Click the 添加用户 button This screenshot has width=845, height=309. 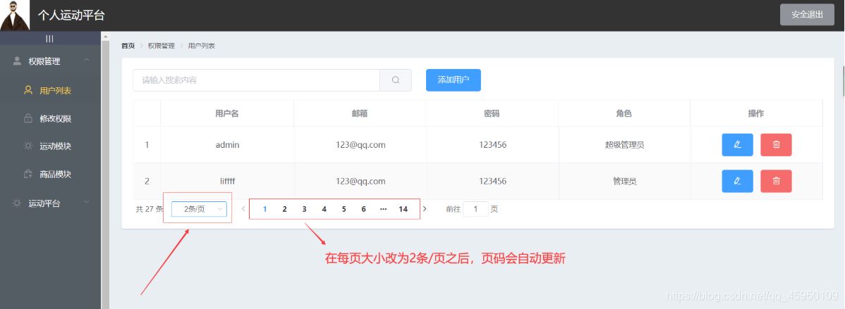click(454, 80)
